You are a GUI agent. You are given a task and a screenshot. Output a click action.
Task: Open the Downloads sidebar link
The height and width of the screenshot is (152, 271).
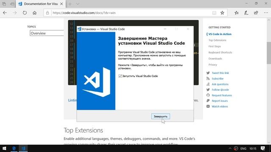click(215, 59)
